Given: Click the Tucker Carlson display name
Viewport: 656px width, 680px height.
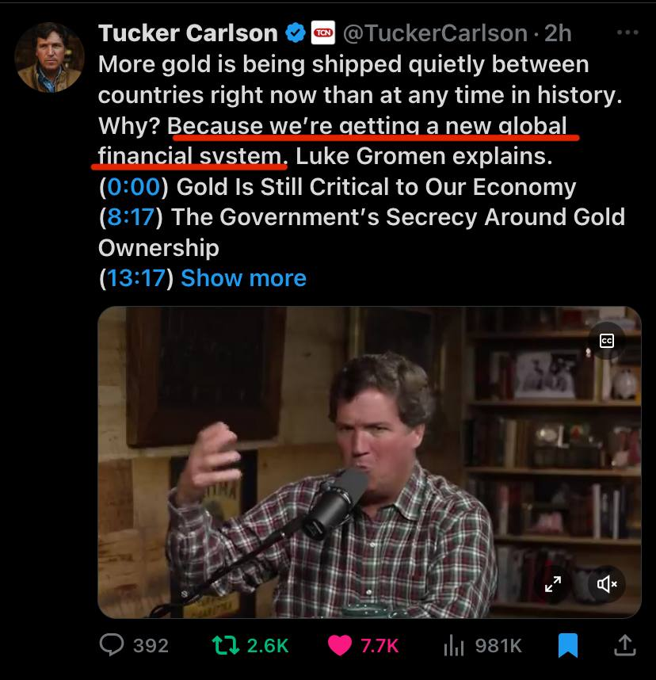Looking at the screenshot, I should (x=188, y=33).
